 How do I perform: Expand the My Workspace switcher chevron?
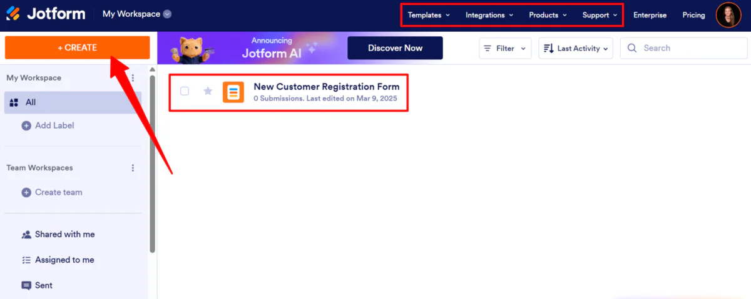pyautogui.click(x=167, y=14)
